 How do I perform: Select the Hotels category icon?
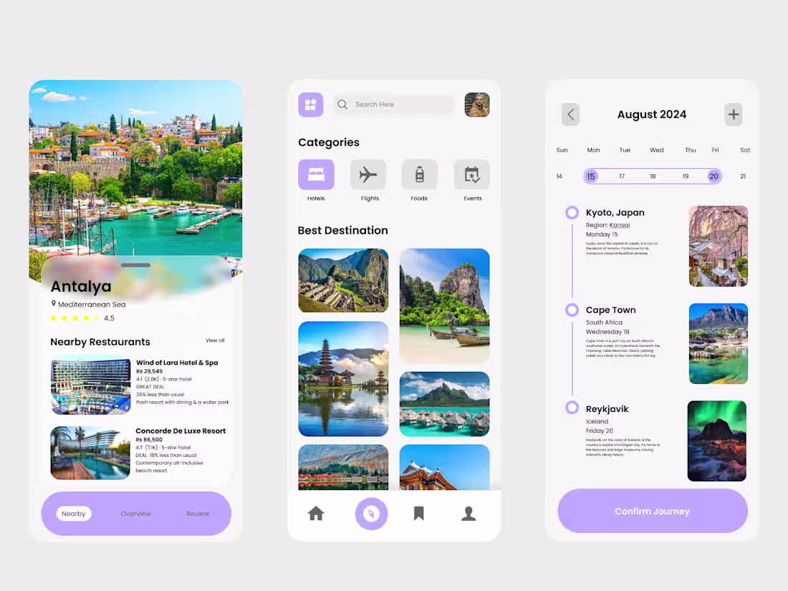pyautogui.click(x=316, y=174)
